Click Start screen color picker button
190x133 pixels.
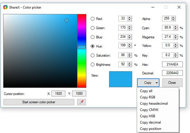(39, 102)
